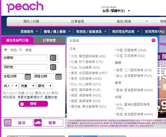Switch to the 訂單管理 tab in booking panel
The width and height of the screenshot is (166, 137).
[49, 40]
